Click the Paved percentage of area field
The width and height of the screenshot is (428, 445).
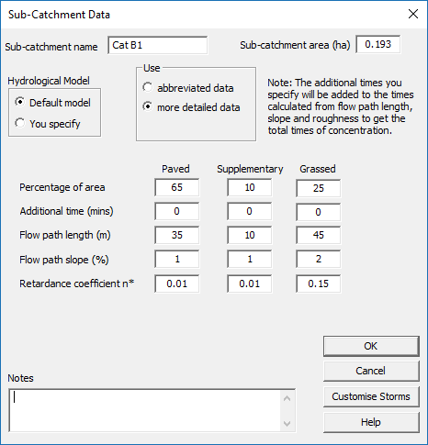tap(177, 187)
